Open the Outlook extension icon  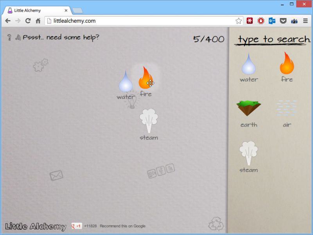[x=272, y=21]
